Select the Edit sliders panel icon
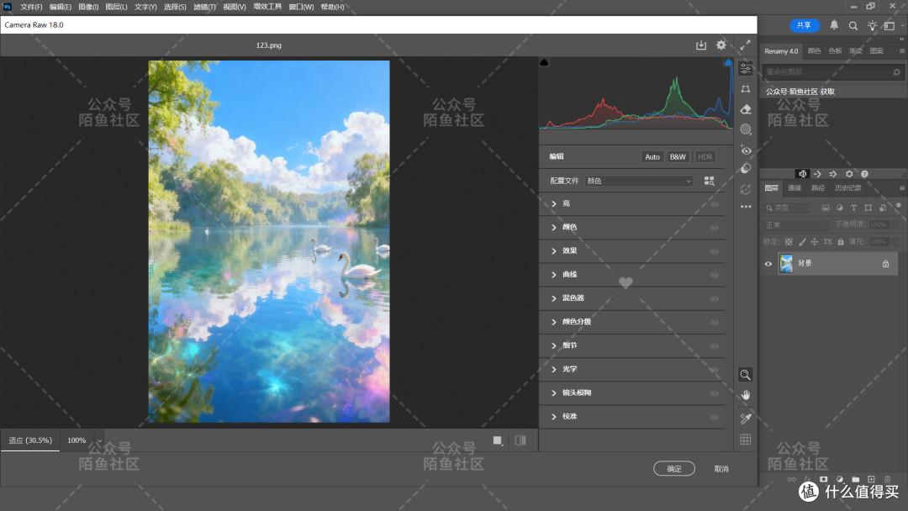Viewport: 908px width, 511px height. [x=746, y=69]
